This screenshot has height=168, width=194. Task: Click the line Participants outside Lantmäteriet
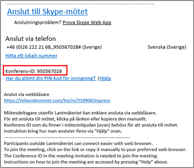(78, 144)
